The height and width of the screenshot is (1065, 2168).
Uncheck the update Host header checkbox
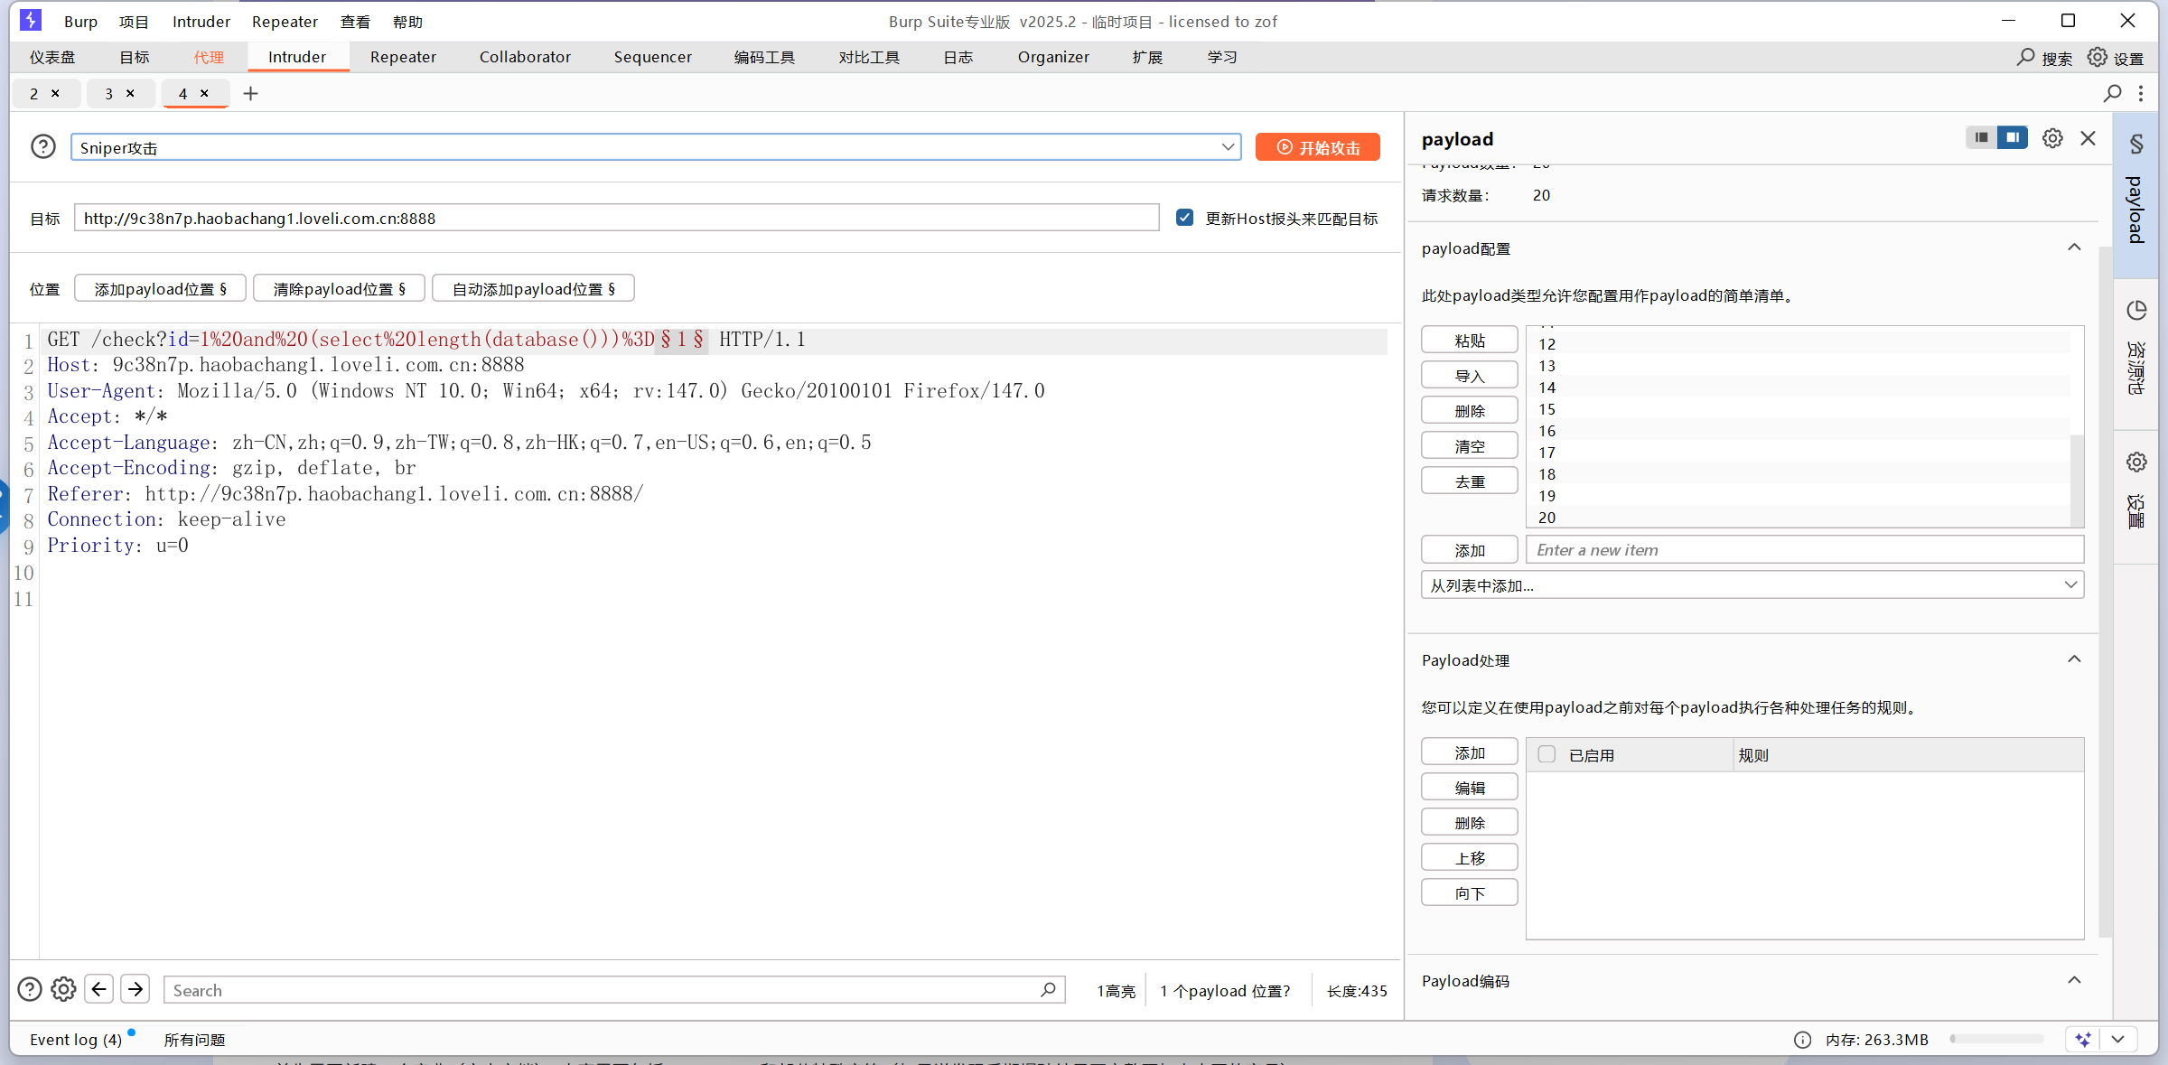tap(1185, 218)
